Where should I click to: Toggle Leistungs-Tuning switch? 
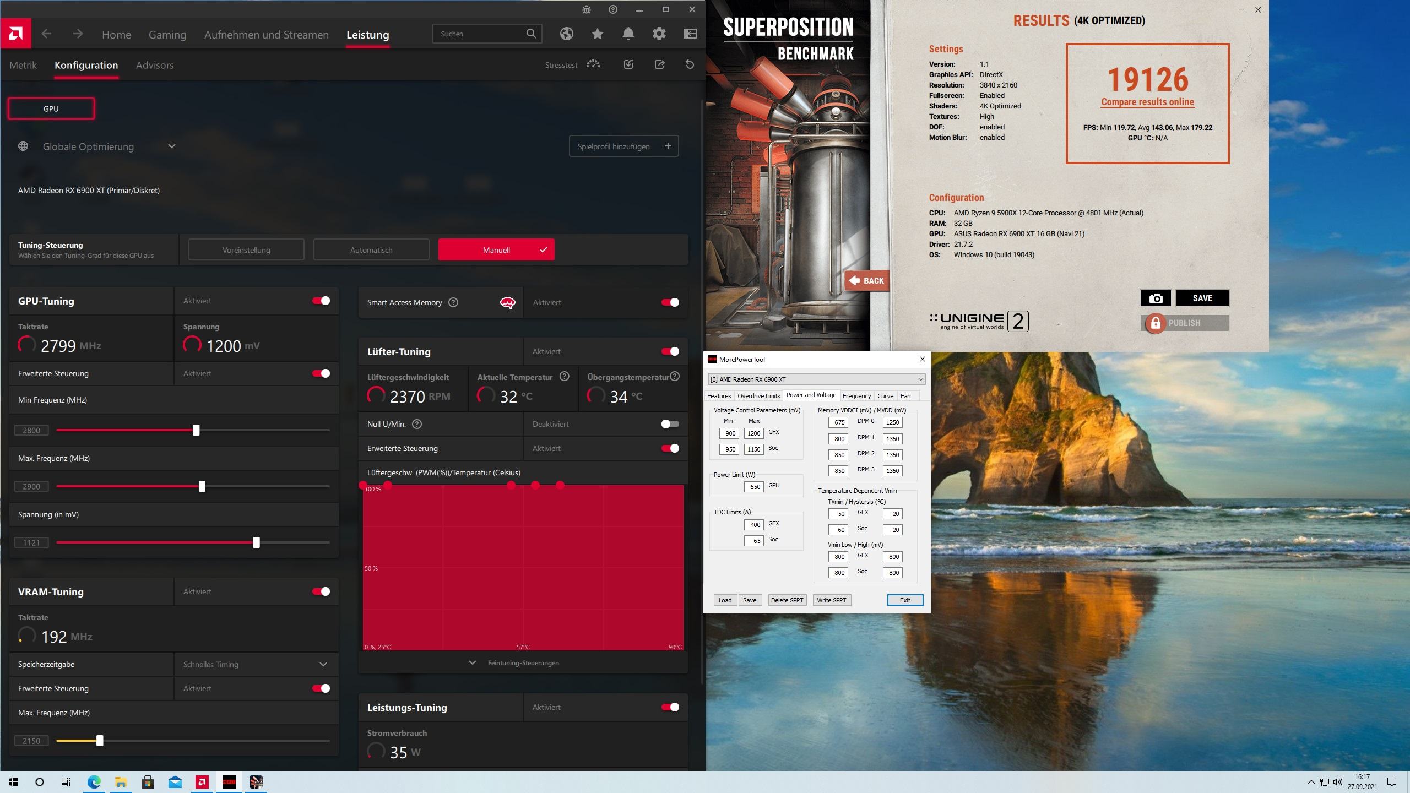coord(670,707)
